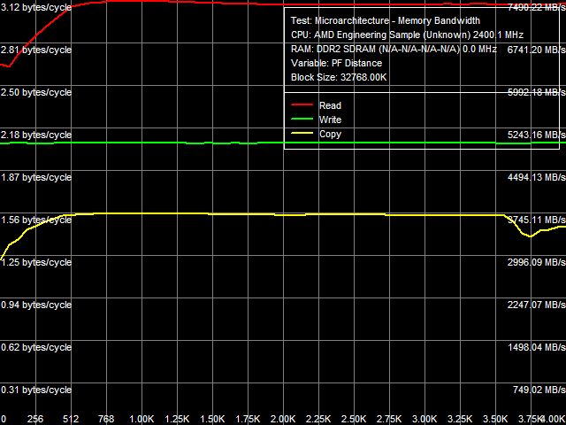Screen dimensions: 566x425
Task: Select the 'Write' legend label
Action: coord(331,120)
